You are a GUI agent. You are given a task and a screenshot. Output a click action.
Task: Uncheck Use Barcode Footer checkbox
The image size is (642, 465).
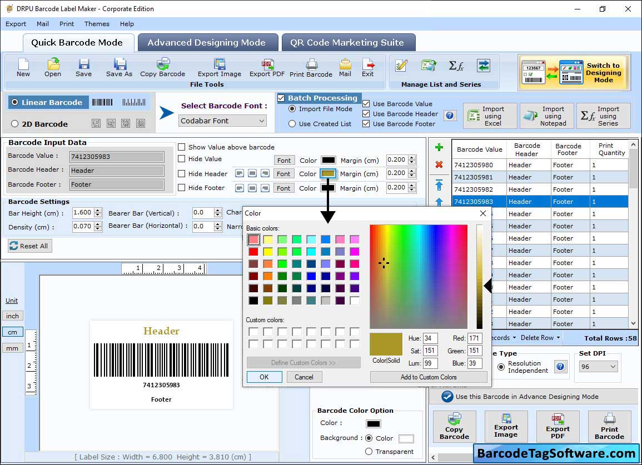[x=366, y=124]
